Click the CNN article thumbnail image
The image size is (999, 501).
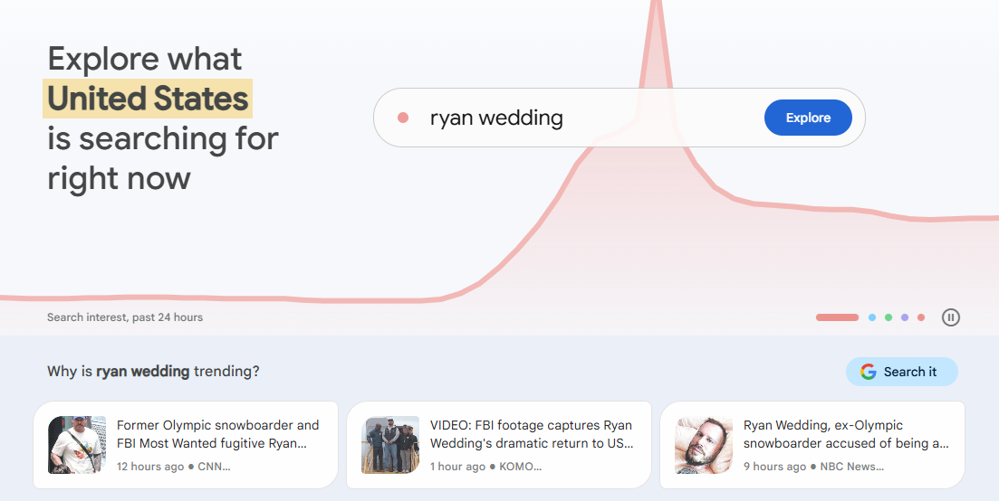point(77,445)
